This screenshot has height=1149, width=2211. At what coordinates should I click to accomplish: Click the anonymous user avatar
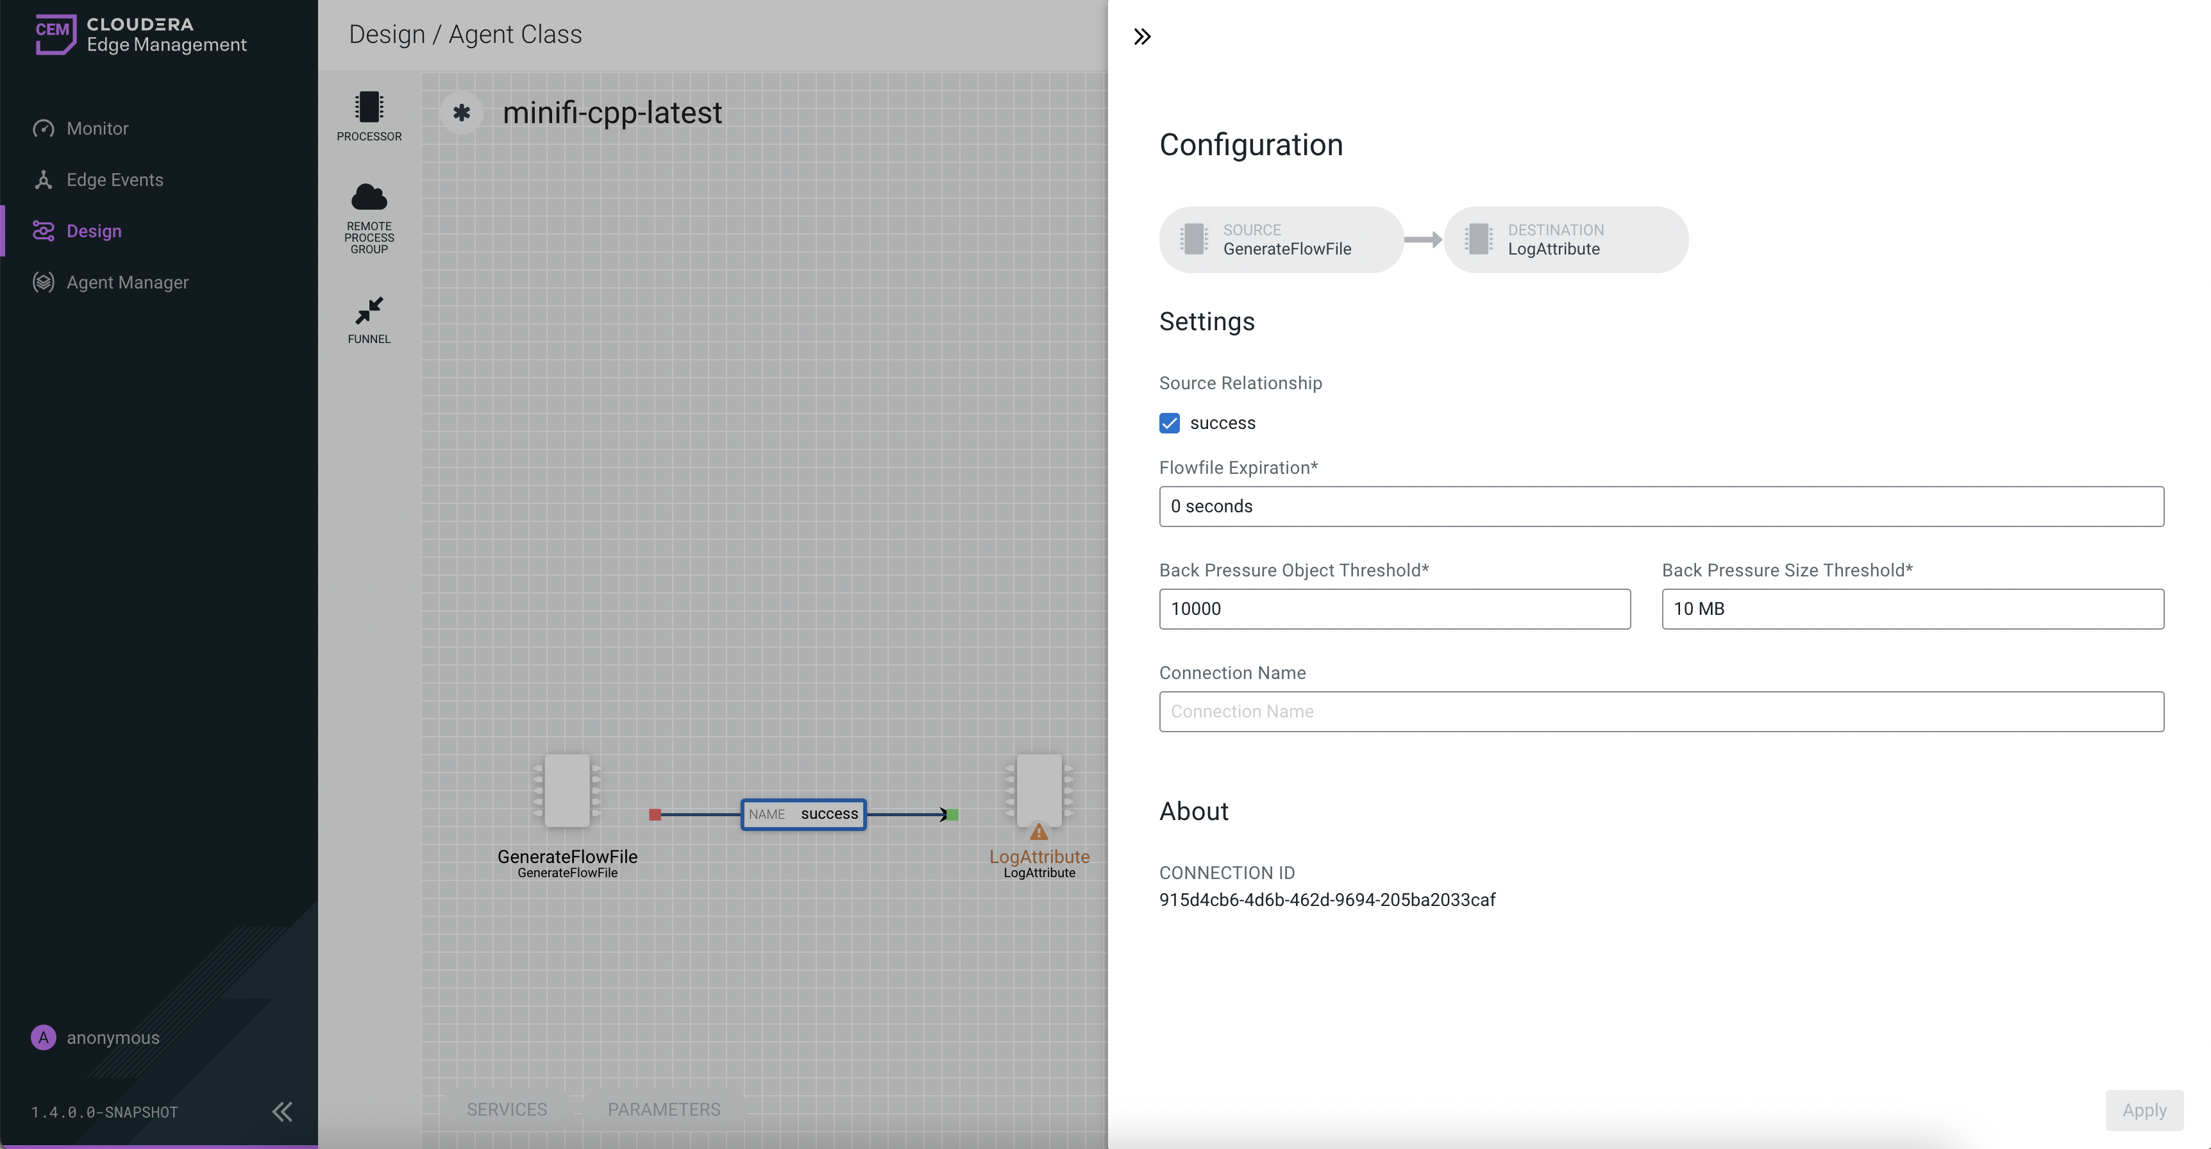pyautogui.click(x=43, y=1037)
